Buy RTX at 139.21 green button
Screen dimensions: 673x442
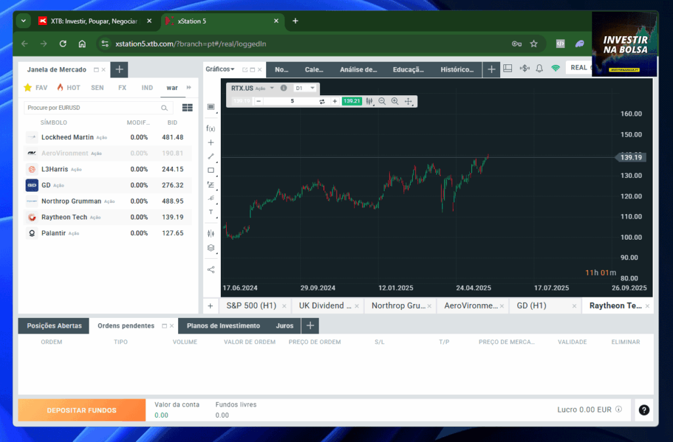pyautogui.click(x=352, y=101)
